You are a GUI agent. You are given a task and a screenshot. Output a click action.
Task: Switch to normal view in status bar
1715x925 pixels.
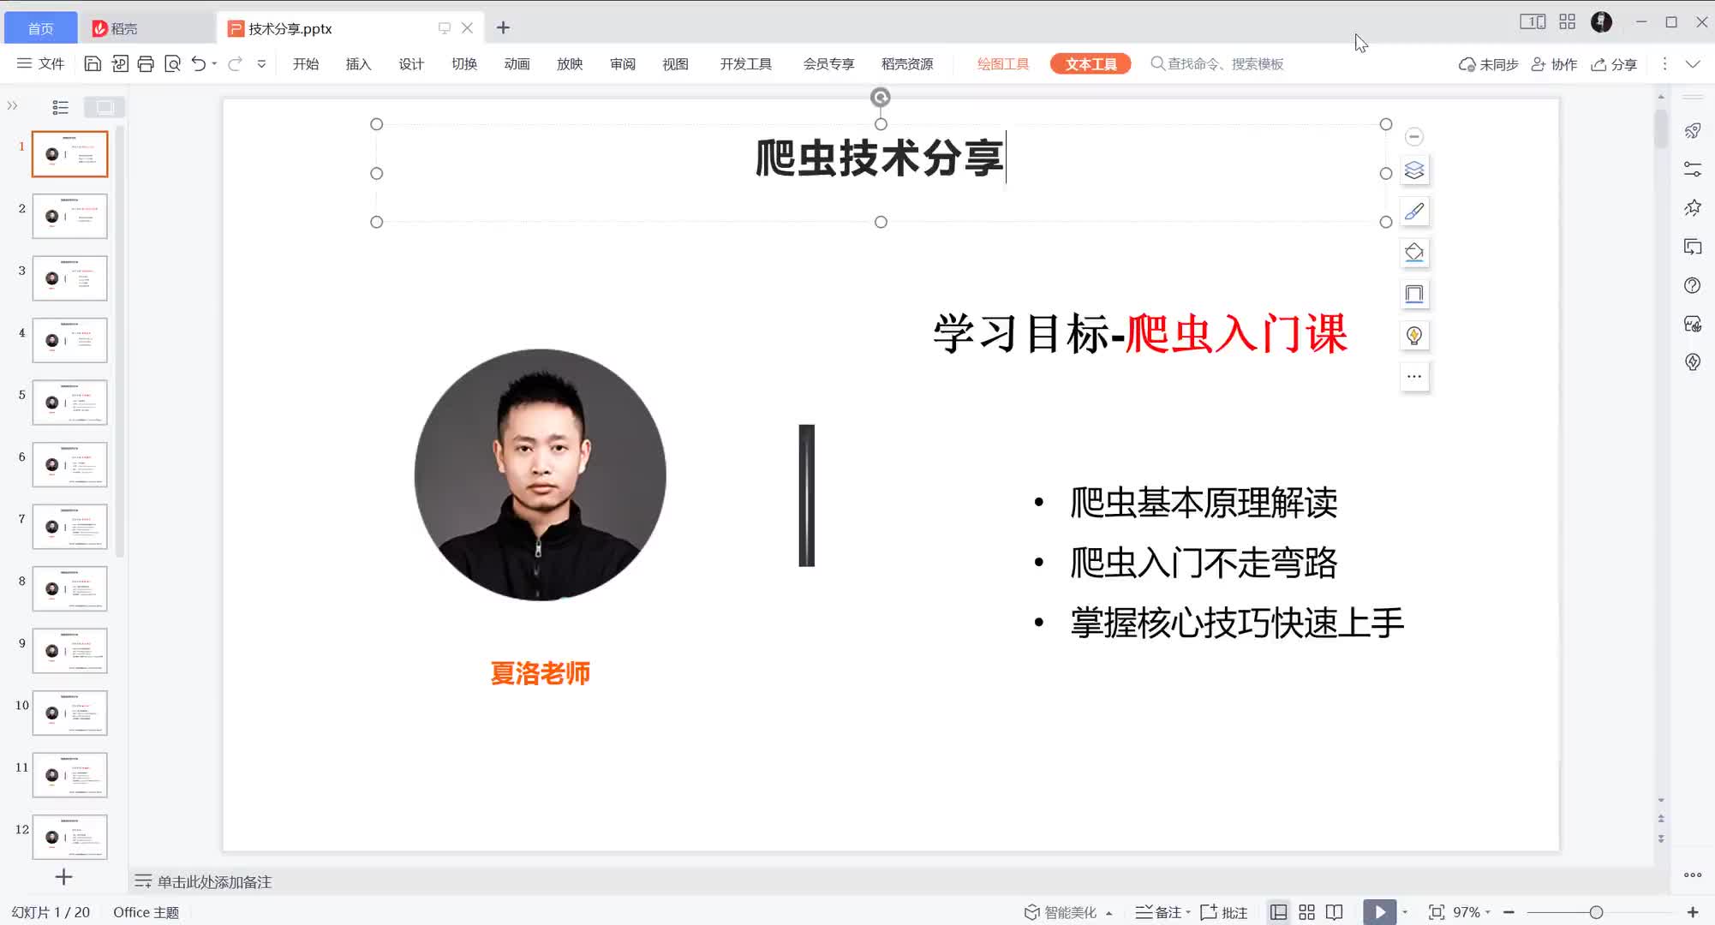coord(1278,912)
